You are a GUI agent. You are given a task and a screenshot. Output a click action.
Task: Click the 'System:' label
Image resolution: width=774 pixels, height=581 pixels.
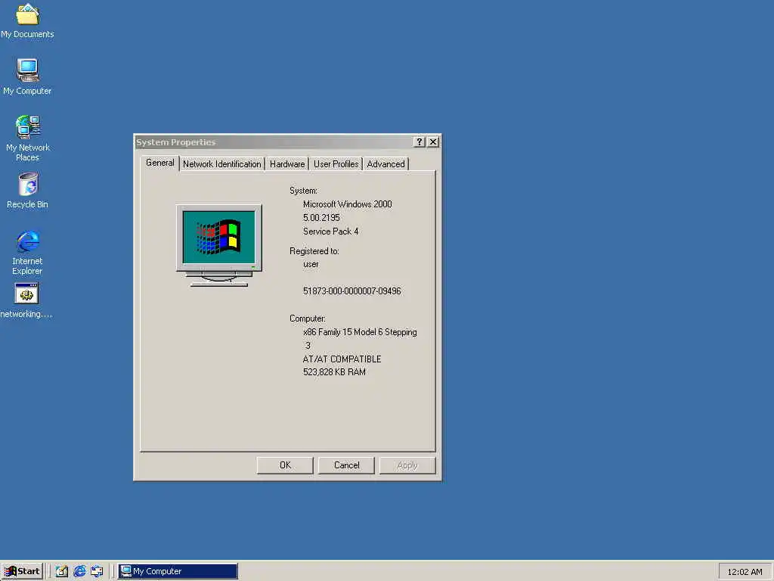303,191
